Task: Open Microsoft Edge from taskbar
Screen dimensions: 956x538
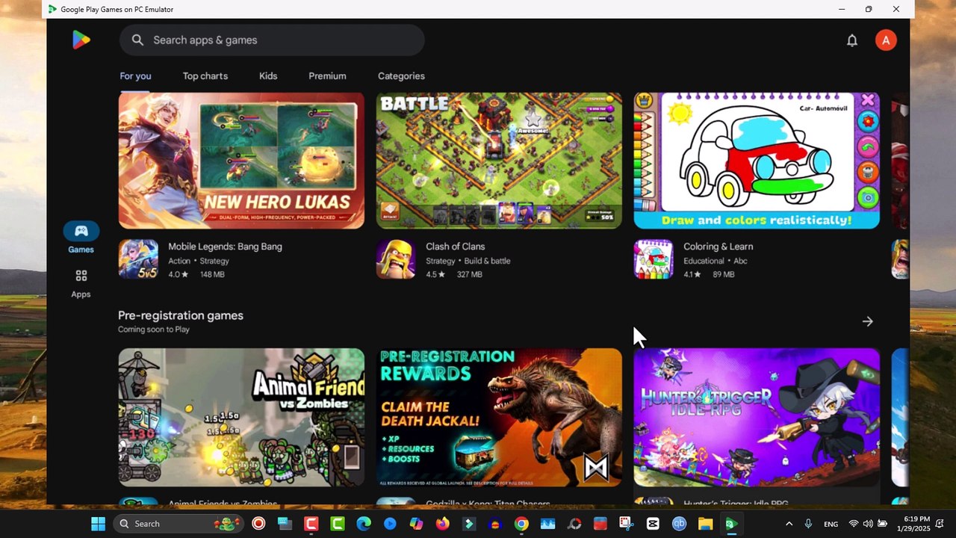Action: click(x=364, y=524)
